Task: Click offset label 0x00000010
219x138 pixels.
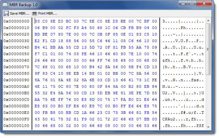Action: coord(16,28)
